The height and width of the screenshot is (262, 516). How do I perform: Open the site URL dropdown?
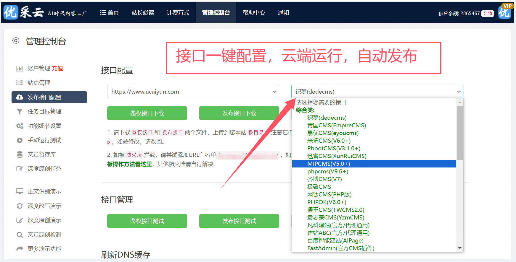[193, 92]
